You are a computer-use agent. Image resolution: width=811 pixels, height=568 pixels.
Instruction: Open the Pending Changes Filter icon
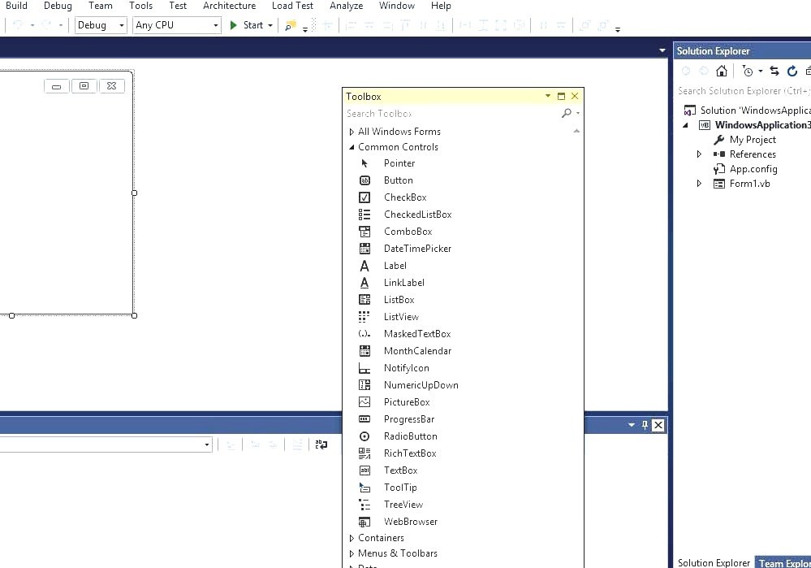(x=748, y=71)
